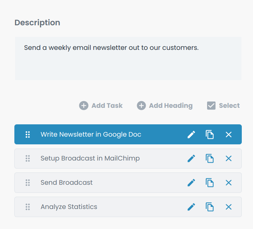Click drag handle of Write Newsletter task

pyautogui.click(x=28, y=135)
